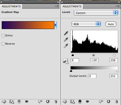This screenshot has height=105, width=121.
Task: Click output level field showing 0
Action: click(x=92, y=76)
